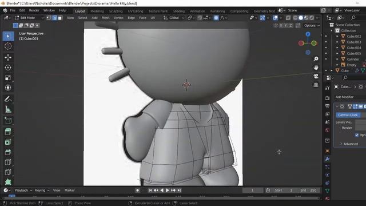Open the Modifier properties wrench tab
366x206 pixels.
pyautogui.click(x=327, y=159)
